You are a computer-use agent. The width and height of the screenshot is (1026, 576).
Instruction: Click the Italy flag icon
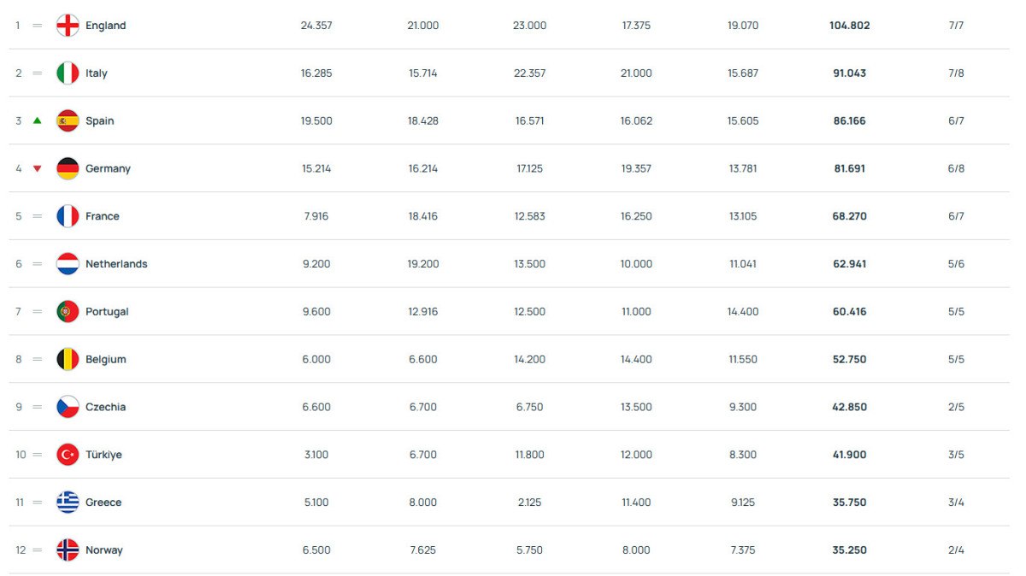[x=68, y=73]
